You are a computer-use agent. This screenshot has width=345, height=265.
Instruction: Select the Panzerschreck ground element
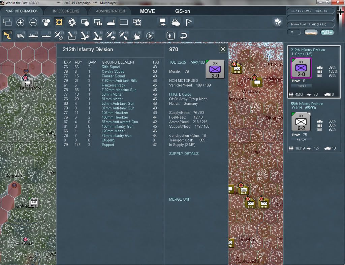[113, 85]
